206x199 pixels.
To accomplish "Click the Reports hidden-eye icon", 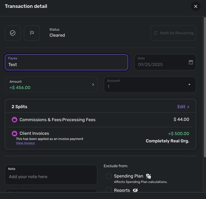I will click(x=135, y=190).
